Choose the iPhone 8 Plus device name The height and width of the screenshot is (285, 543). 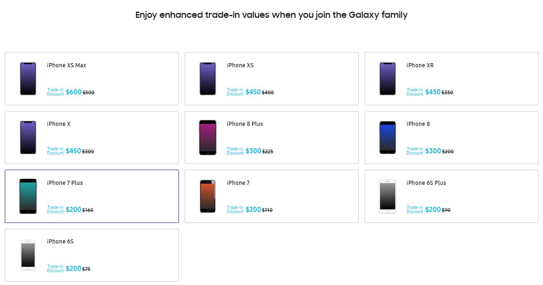[245, 124]
